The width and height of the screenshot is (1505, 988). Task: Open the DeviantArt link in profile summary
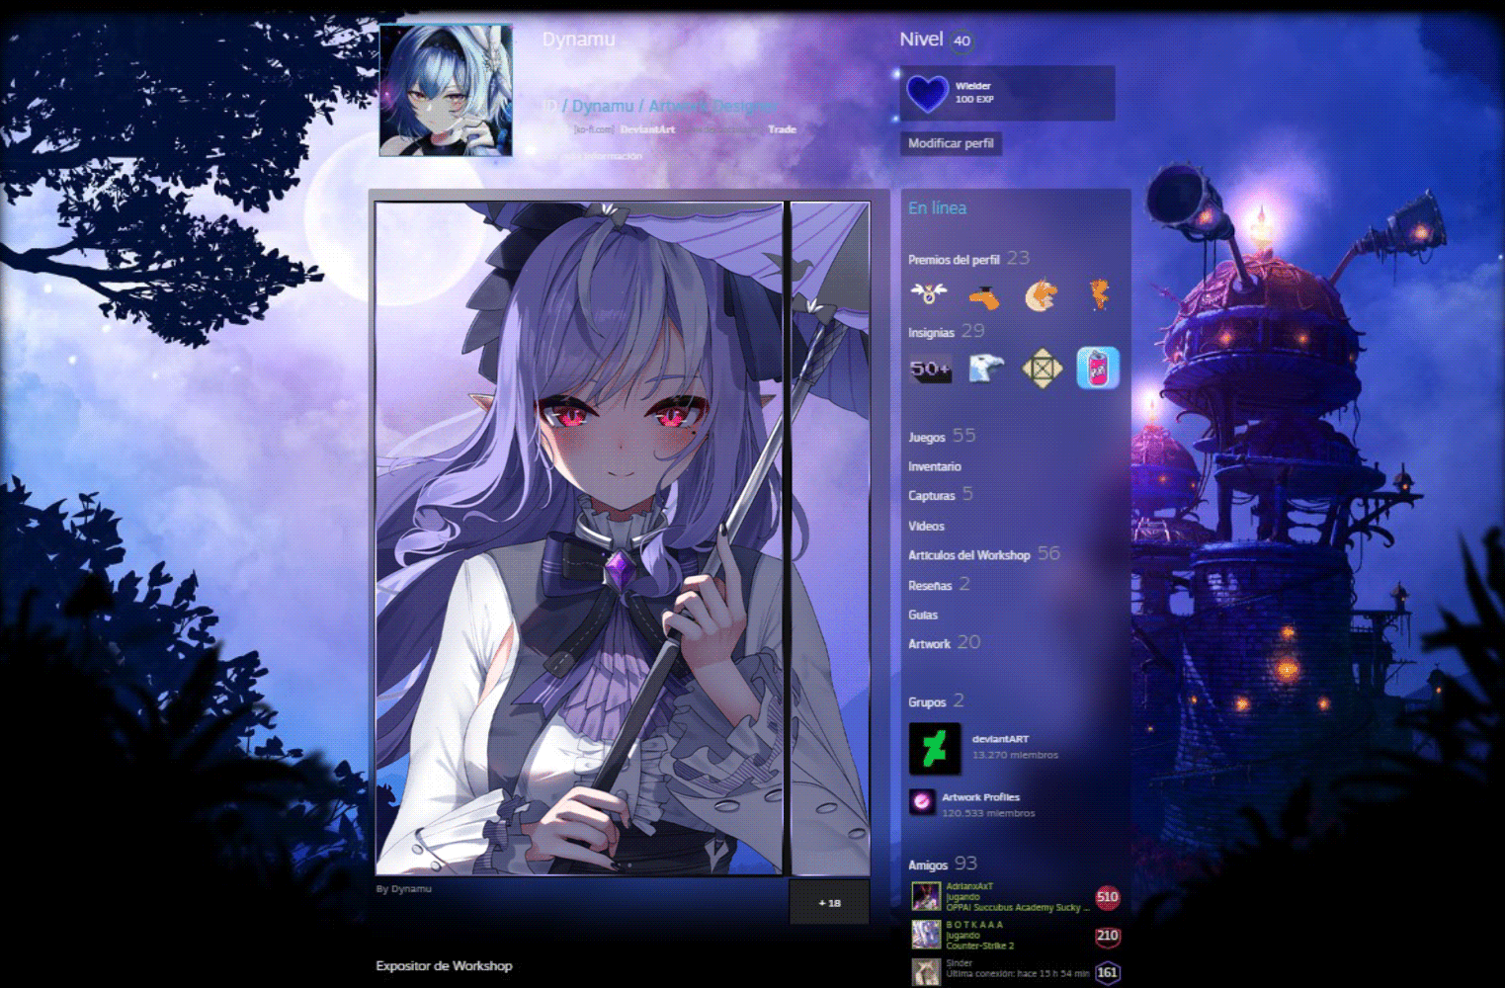click(x=648, y=129)
